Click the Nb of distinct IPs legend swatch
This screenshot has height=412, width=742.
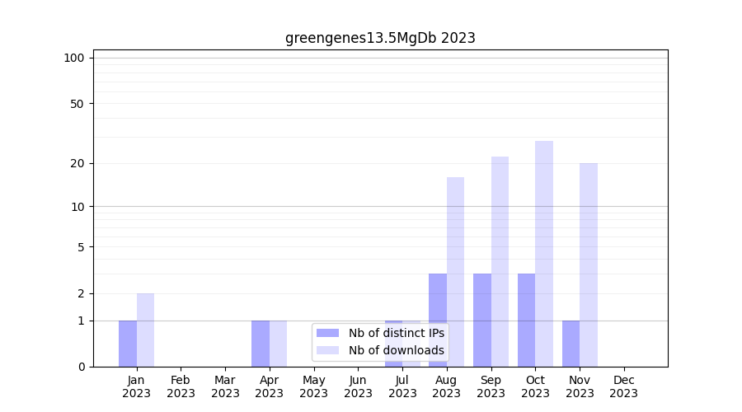click(328, 333)
